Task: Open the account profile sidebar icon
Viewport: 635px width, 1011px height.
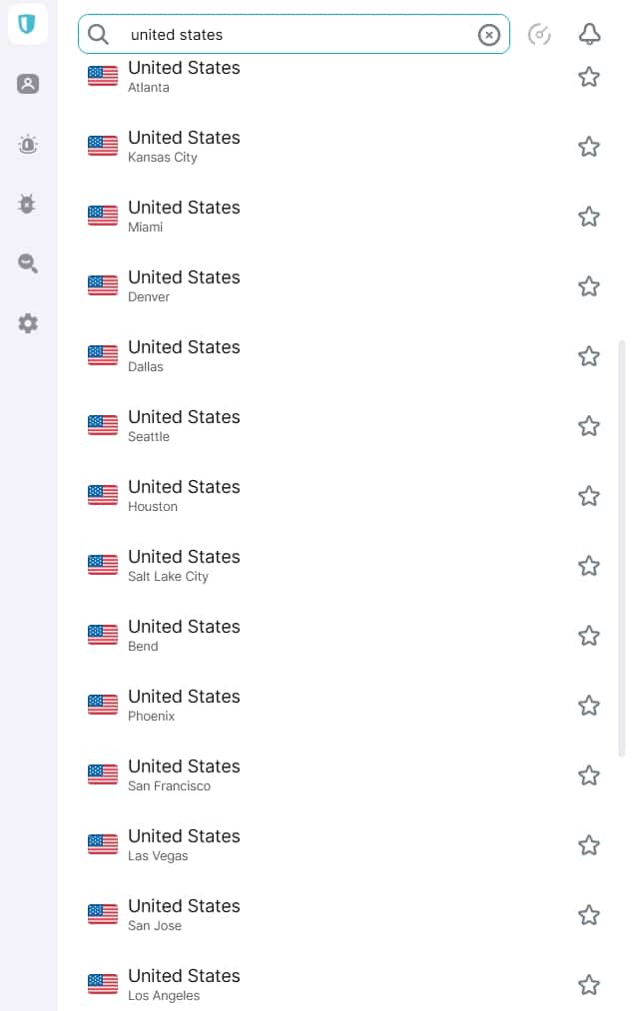Action: tap(28, 84)
